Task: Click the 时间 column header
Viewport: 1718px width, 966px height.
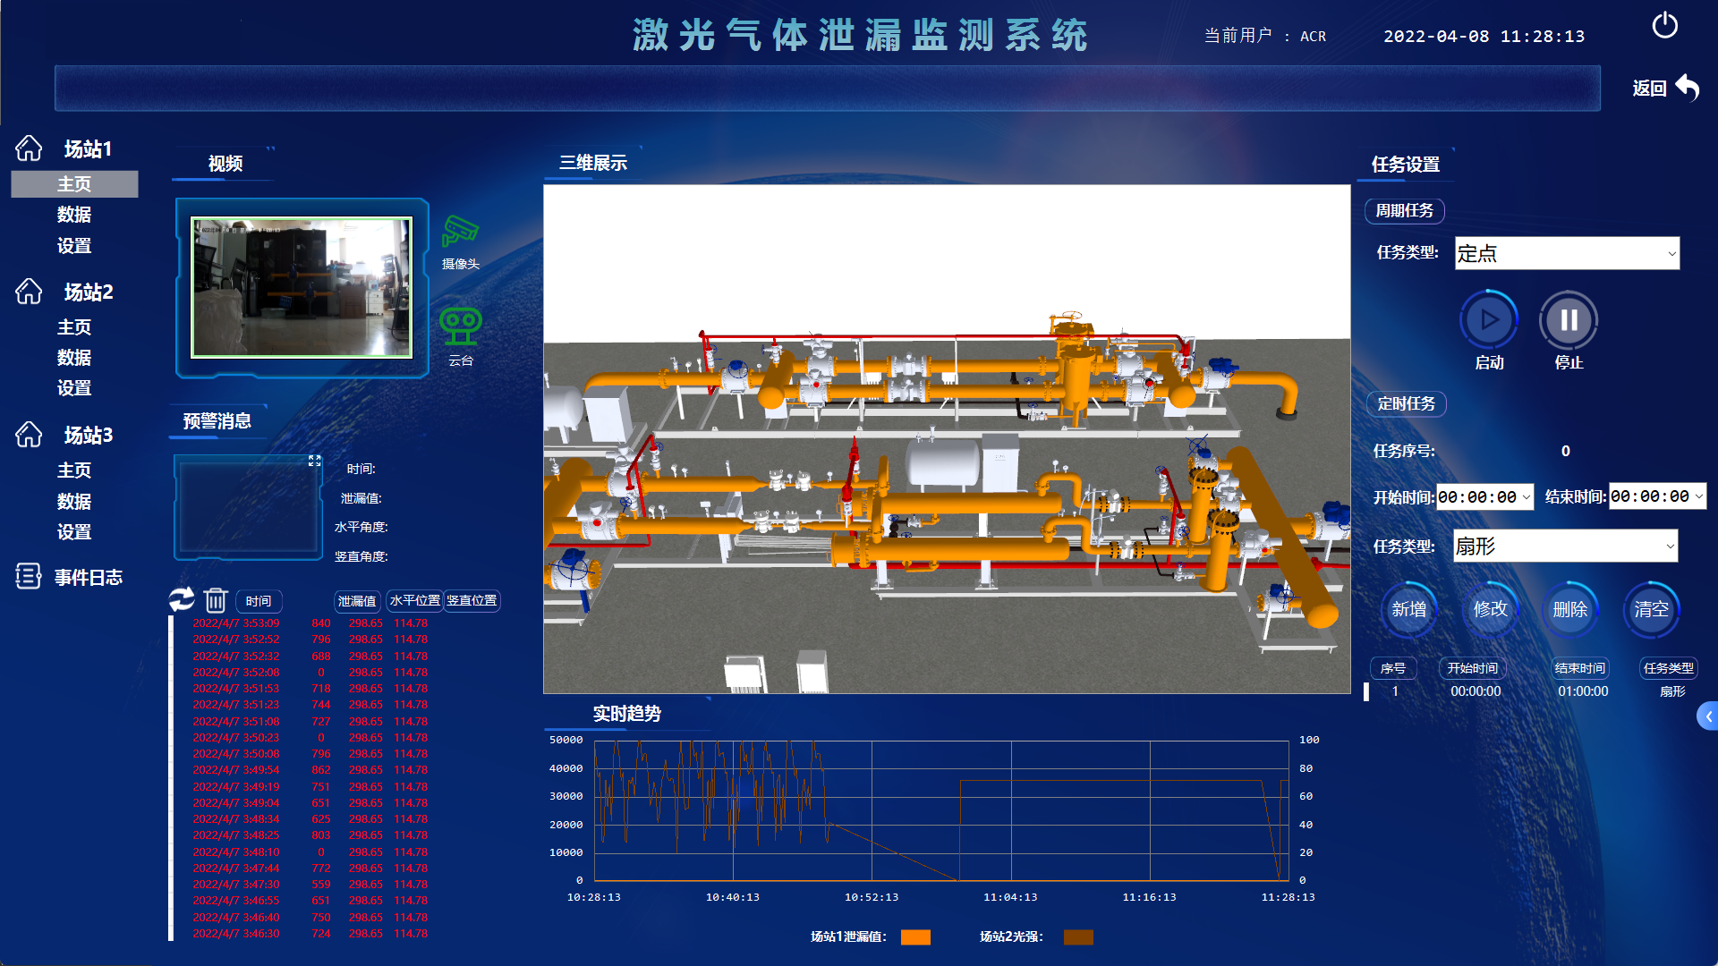Action: [x=259, y=601]
